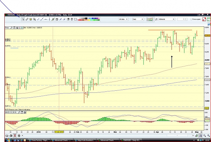211x142 pixels.
Task: Open second Advanced Charts taskbar item
Action: tap(108, 140)
